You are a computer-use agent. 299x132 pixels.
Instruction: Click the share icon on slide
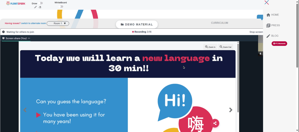pyautogui.click(x=215, y=123)
